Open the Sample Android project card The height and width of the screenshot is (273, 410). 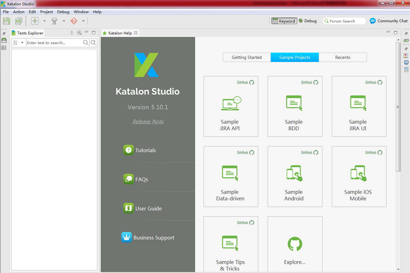tap(295, 177)
